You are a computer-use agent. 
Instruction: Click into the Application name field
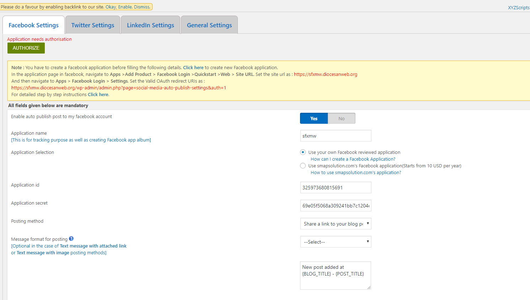point(336,136)
